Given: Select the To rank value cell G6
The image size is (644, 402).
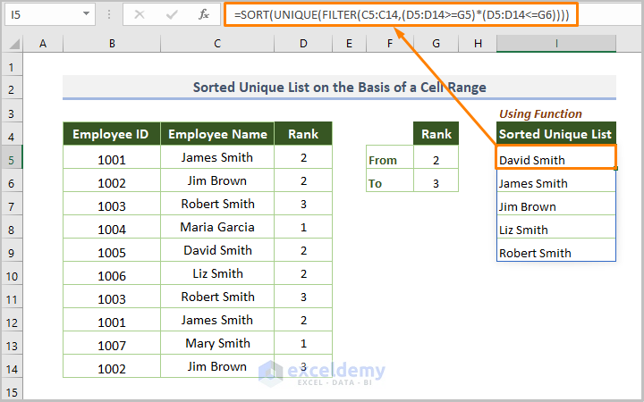Looking at the screenshot, I should point(436,182).
